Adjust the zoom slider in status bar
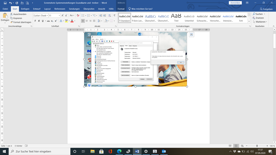 (257, 146)
